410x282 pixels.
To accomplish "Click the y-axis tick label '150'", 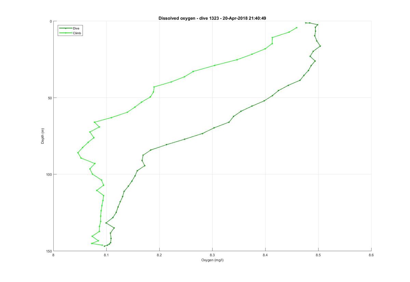I will [x=49, y=251].
